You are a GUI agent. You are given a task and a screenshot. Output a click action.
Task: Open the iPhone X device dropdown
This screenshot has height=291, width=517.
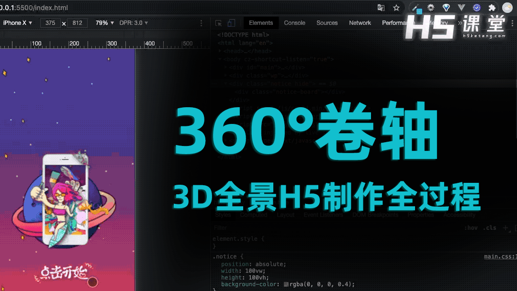tap(18, 23)
